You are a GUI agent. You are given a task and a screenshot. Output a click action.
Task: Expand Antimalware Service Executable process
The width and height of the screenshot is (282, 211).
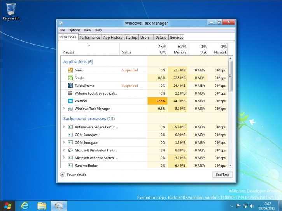64,127
